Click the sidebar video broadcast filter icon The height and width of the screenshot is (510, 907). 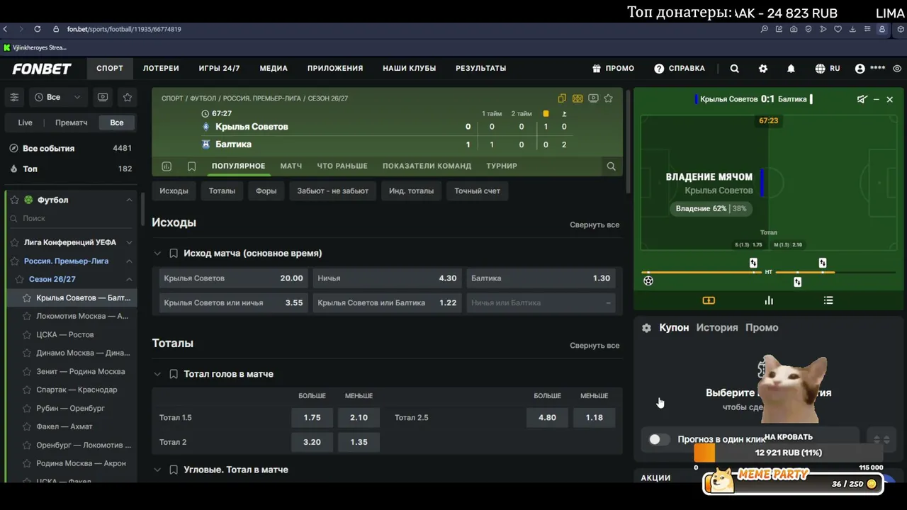pos(103,97)
